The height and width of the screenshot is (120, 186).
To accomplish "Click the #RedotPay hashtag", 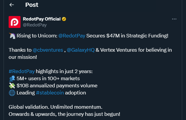I will (22, 71).
